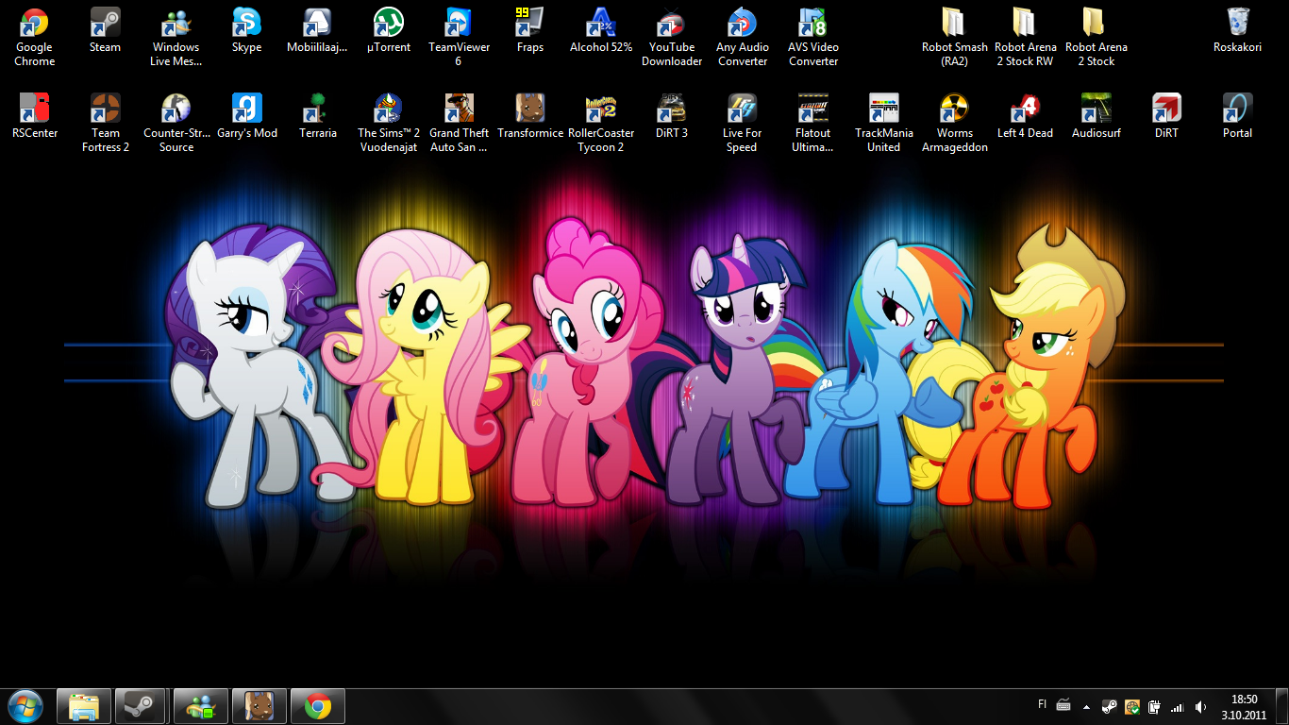Select the Terraria desktop shortcut
The width and height of the screenshot is (1289, 725).
tap(318, 116)
